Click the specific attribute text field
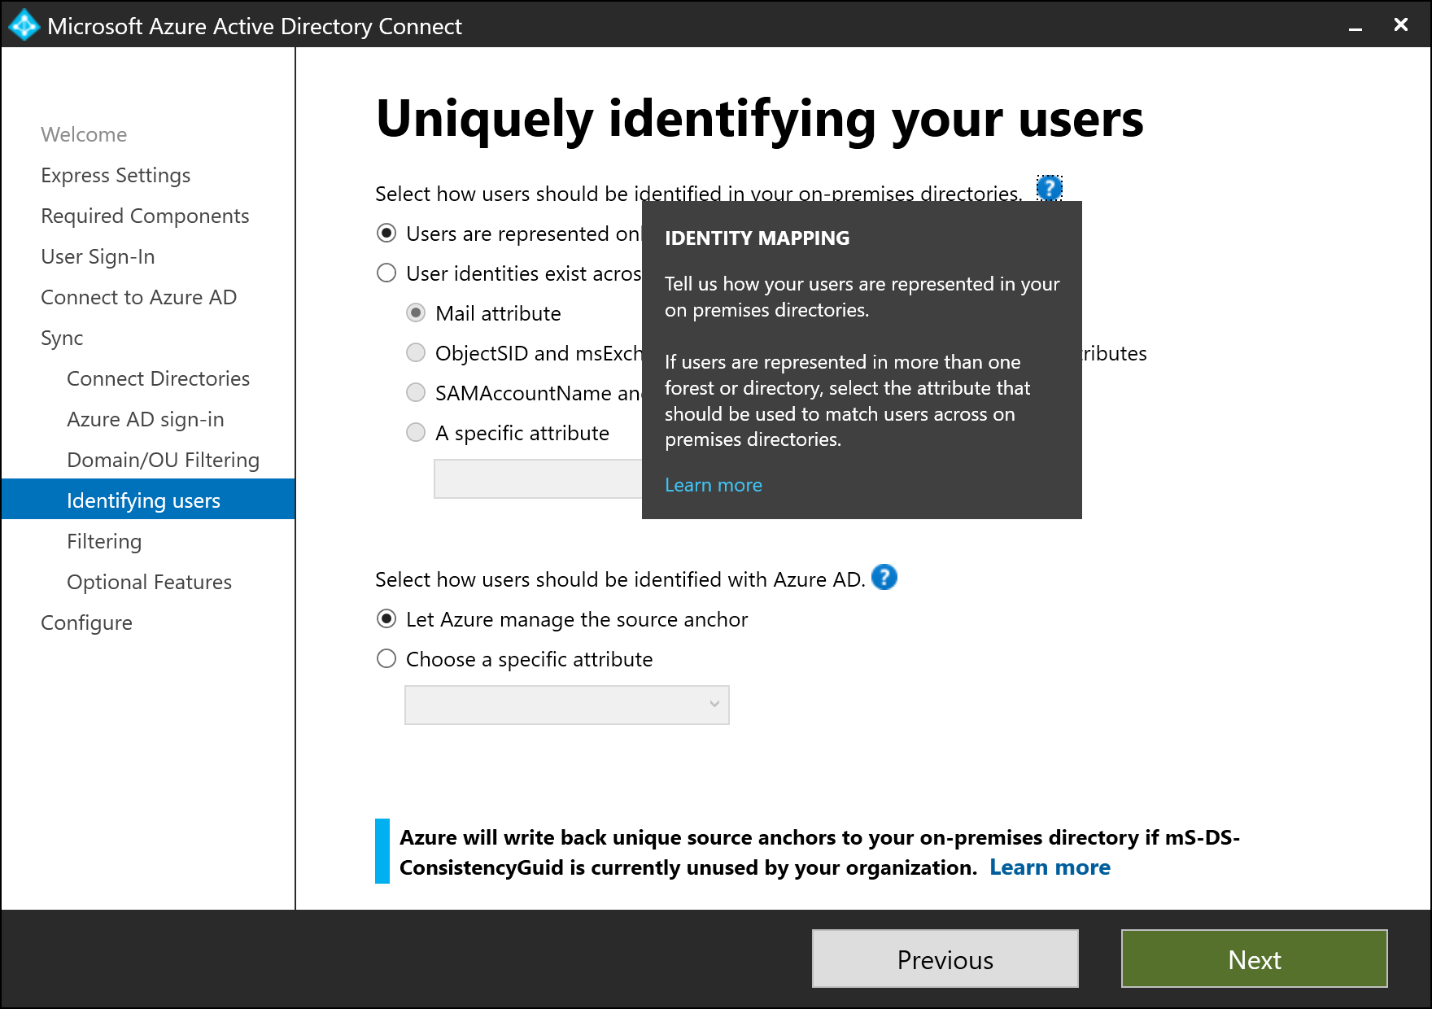This screenshot has height=1009, width=1432. [x=539, y=478]
